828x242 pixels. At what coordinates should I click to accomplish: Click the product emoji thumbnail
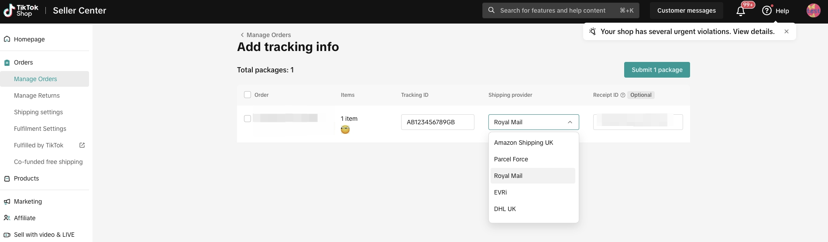tap(345, 130)
